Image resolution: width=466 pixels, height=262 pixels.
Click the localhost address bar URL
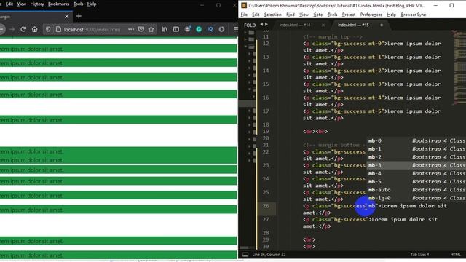[92, 29]
